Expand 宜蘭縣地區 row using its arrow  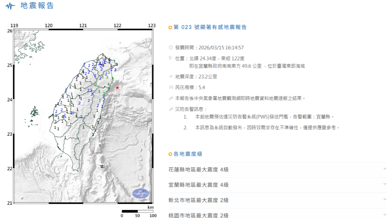[x=384, y=185]
